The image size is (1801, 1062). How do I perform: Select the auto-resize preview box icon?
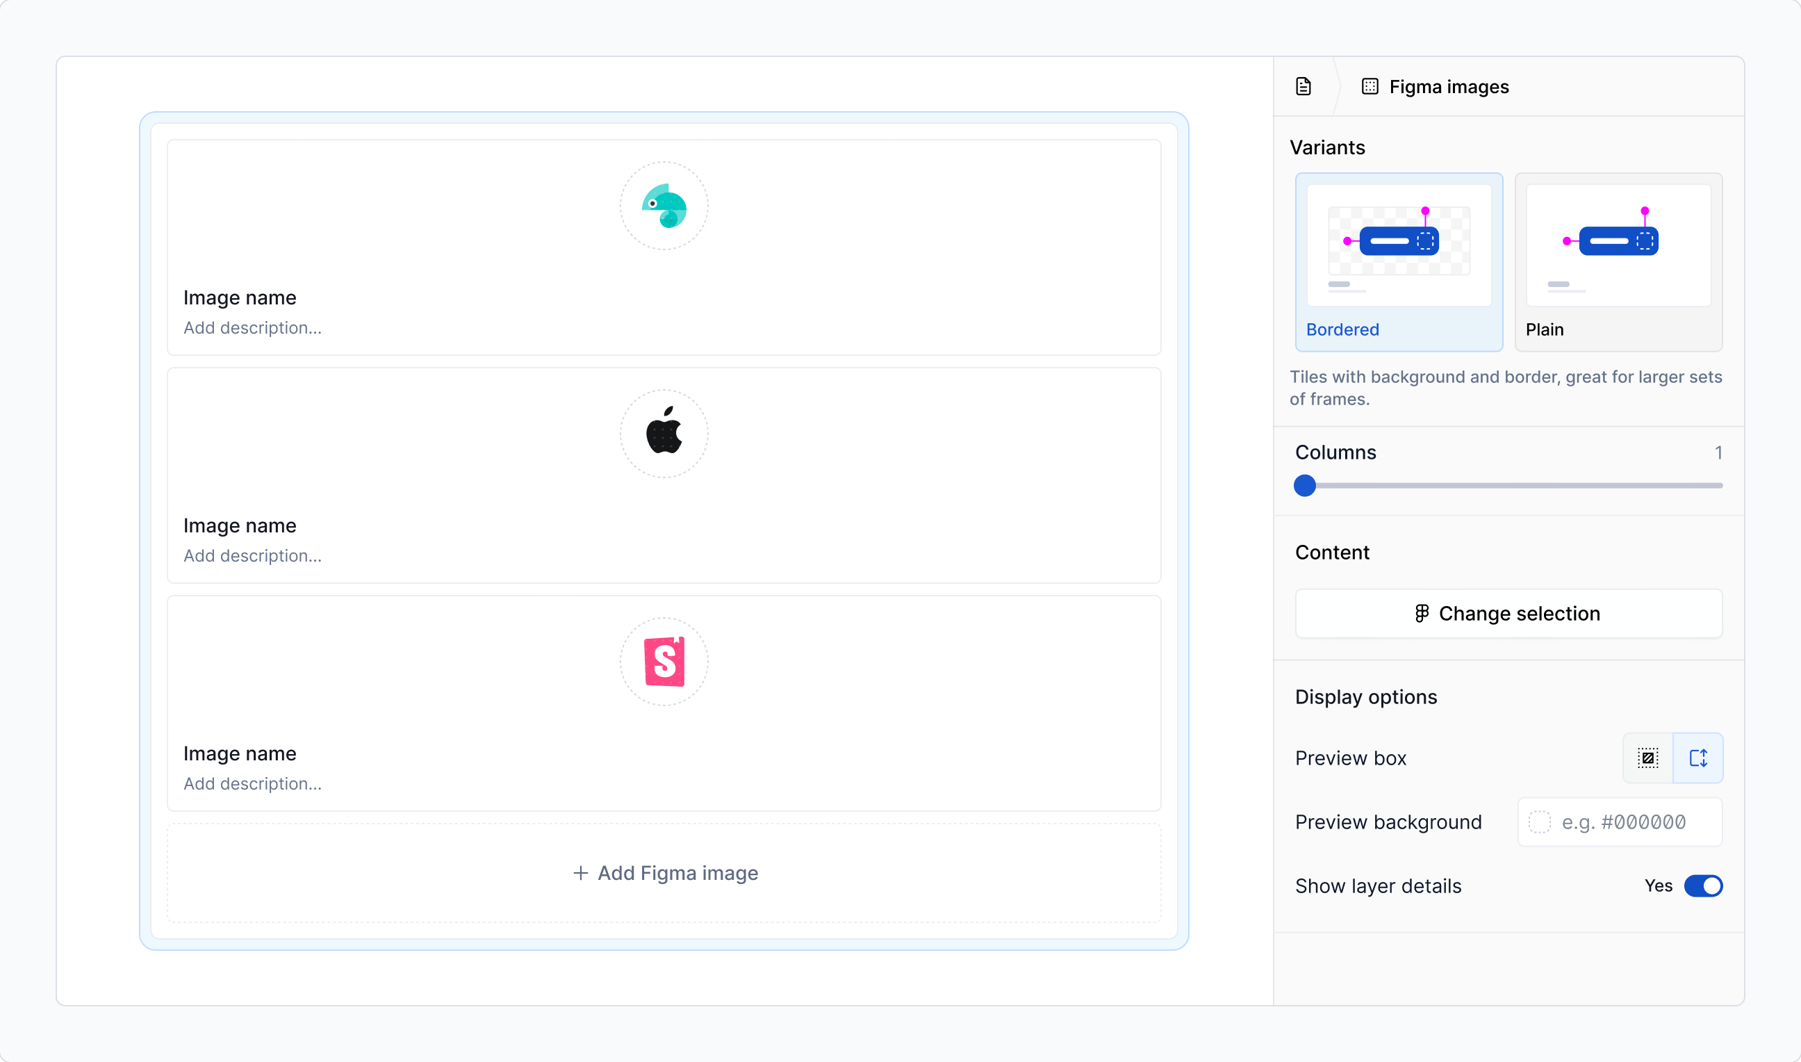coord(1699,758)
